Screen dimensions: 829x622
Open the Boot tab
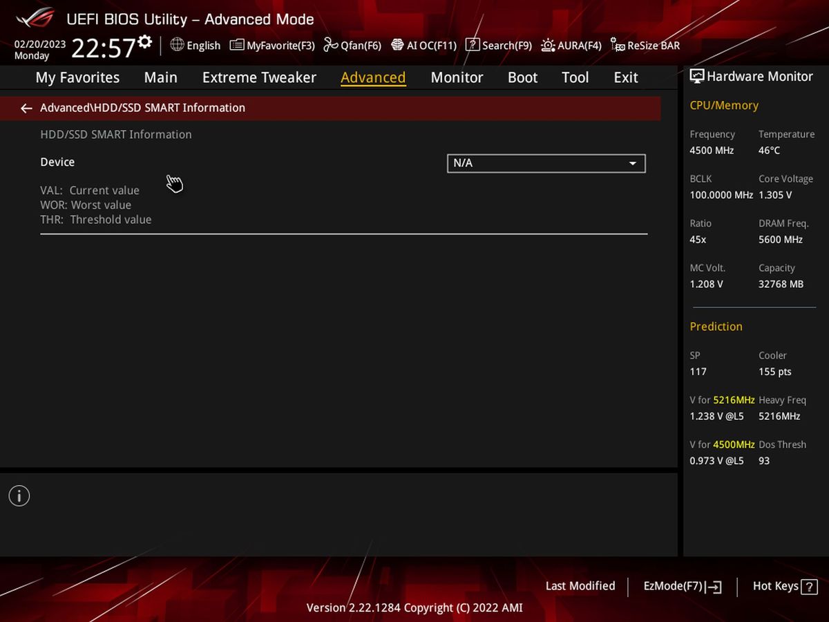click(x=522, y=77)
